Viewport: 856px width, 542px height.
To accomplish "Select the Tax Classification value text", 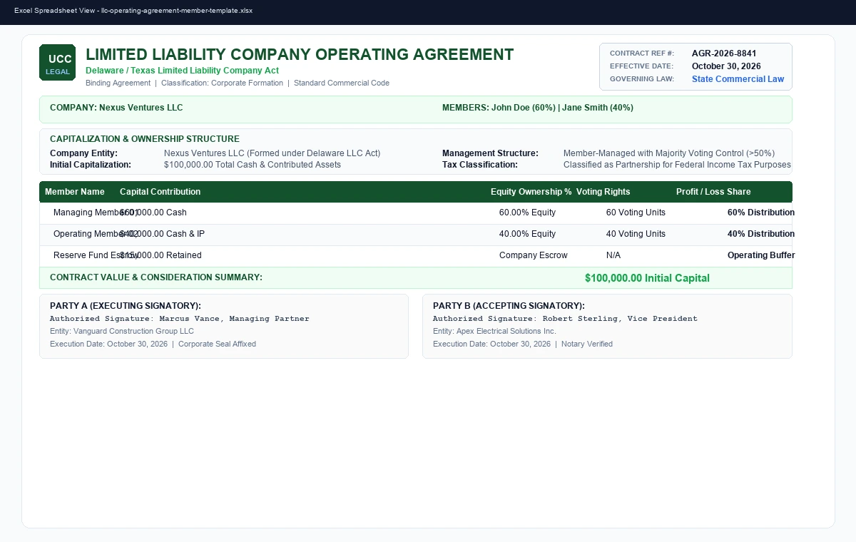I will point(677,165).
